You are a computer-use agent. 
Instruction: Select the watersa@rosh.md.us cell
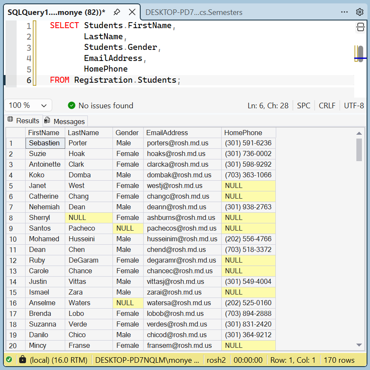182,303
